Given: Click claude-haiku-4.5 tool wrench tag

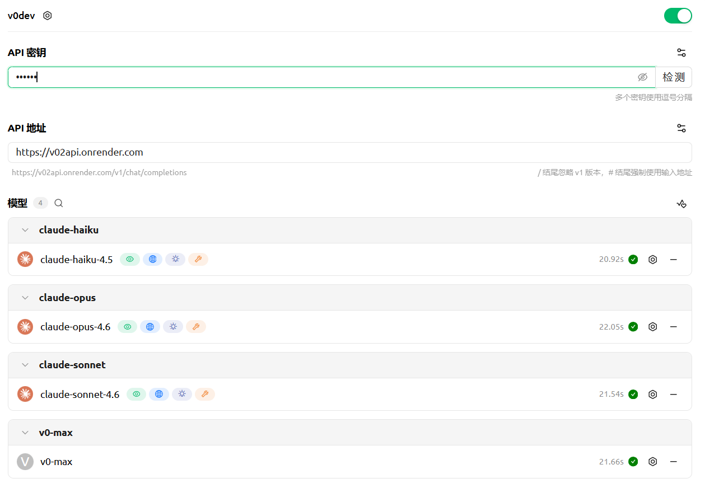Looking at the screenshot, I should tap(198, 259).
